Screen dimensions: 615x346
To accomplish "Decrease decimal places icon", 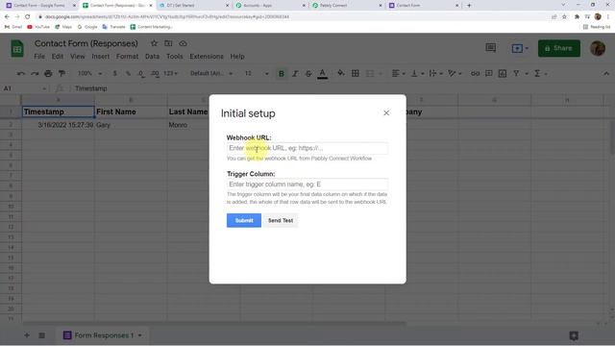I will (x=141, y=73).
